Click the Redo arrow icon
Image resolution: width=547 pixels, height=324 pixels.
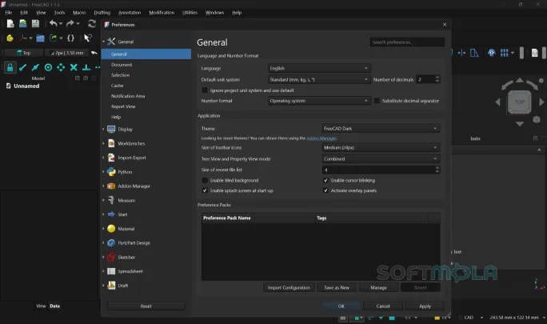pos(70,24)
